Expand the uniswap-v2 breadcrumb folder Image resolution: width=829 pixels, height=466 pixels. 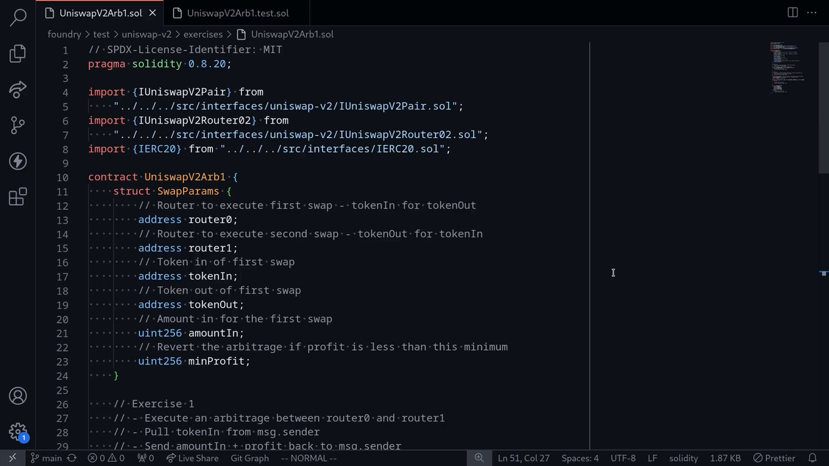tap(146, 34)
